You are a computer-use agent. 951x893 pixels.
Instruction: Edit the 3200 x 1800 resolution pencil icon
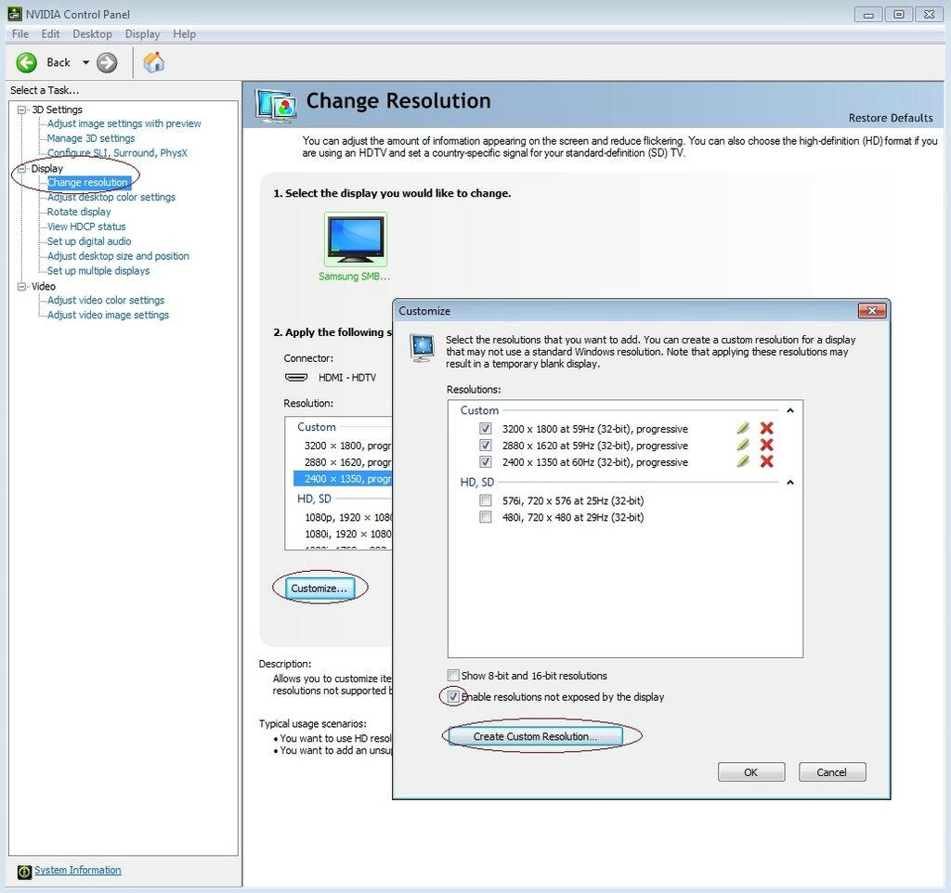pos(742,429)
